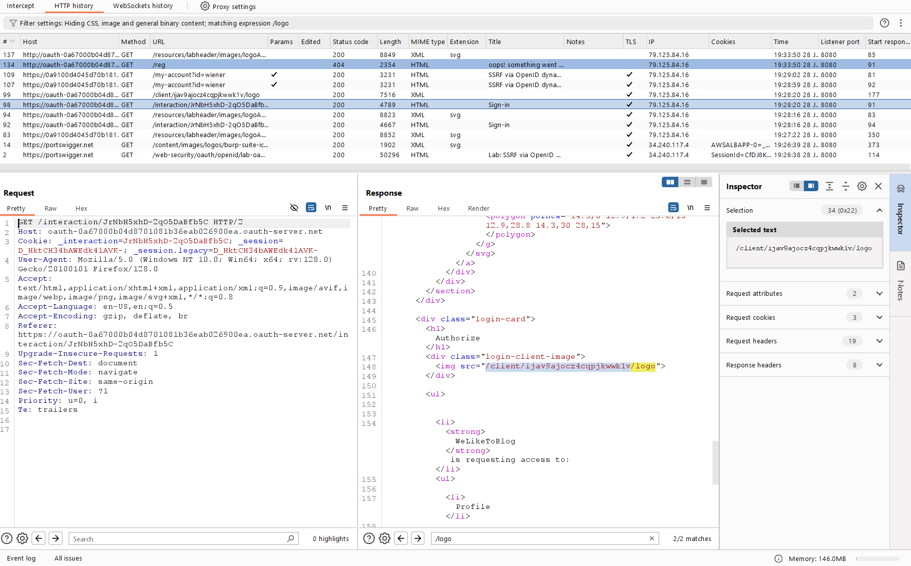911x566 pixels.
Task: Open All issues link
Action: (x=68, y=558)
